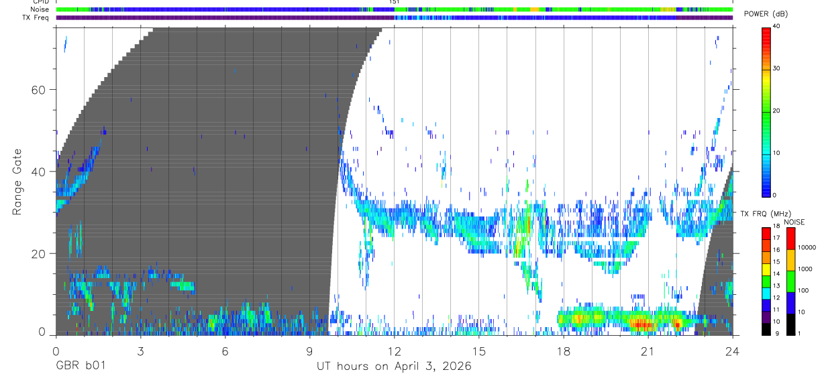
Task: Click the 3 hour tick on the UT axis
Action: 140,351
